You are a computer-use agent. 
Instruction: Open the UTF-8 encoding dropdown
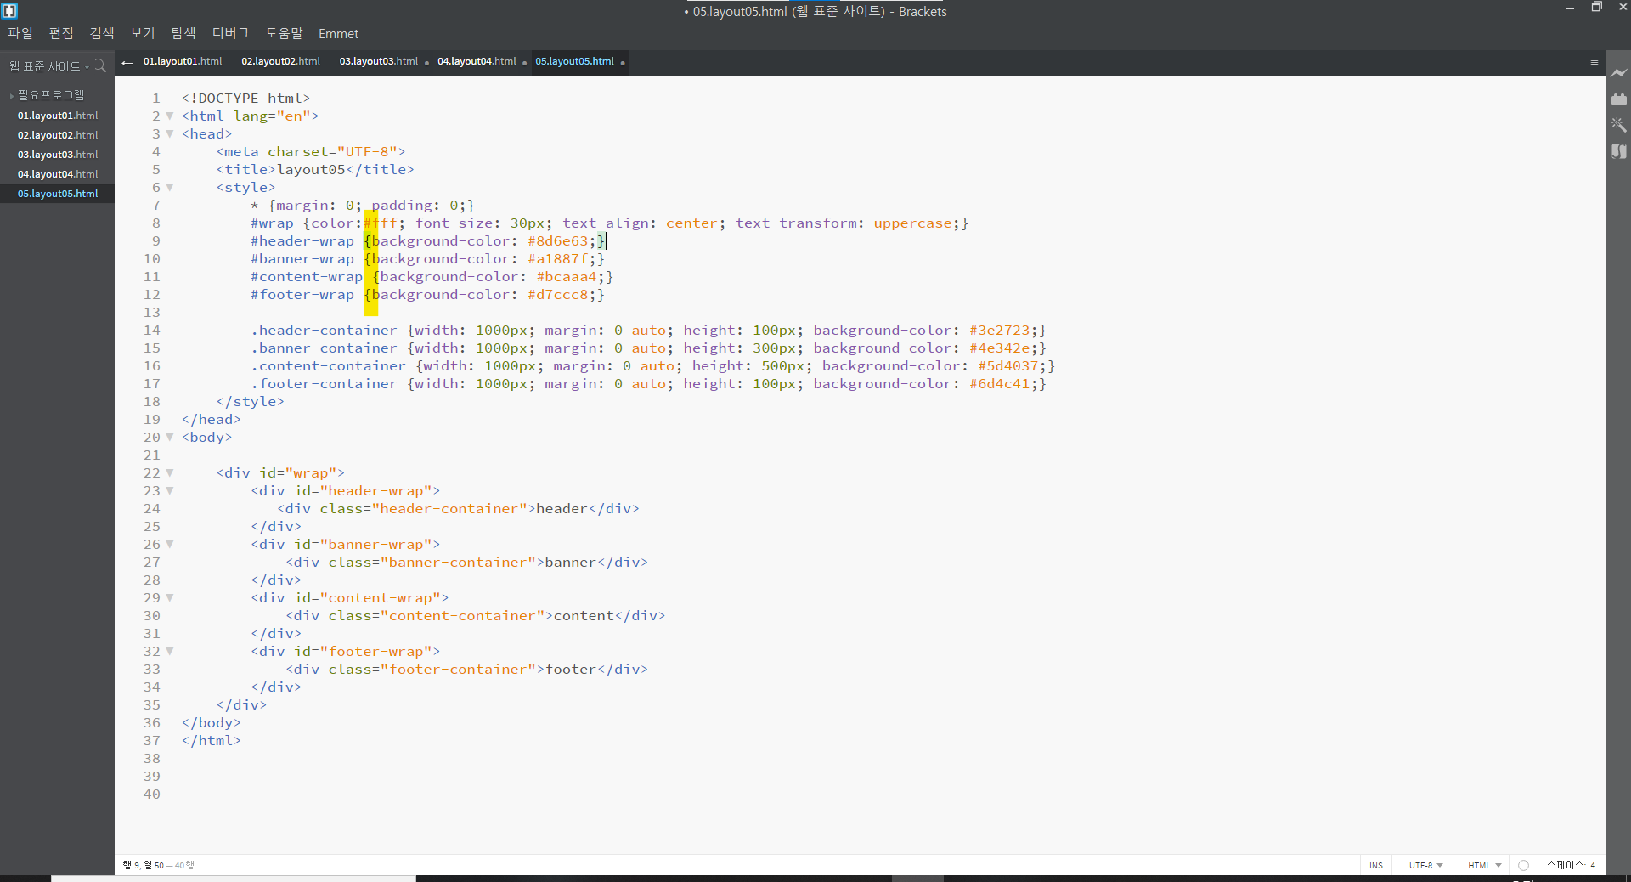click(1425, 865)
